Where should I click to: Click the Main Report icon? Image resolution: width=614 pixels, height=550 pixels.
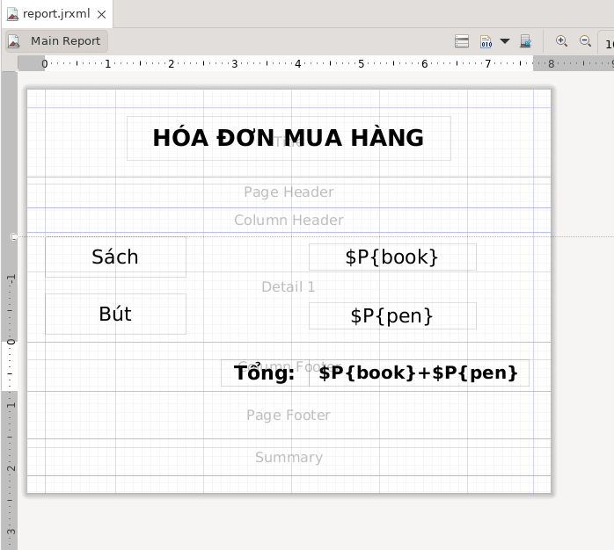(14, 41)
